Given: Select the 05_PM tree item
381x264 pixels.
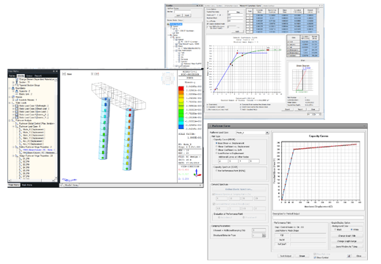Looking at the screenshot, I should (x=26, y=171).
